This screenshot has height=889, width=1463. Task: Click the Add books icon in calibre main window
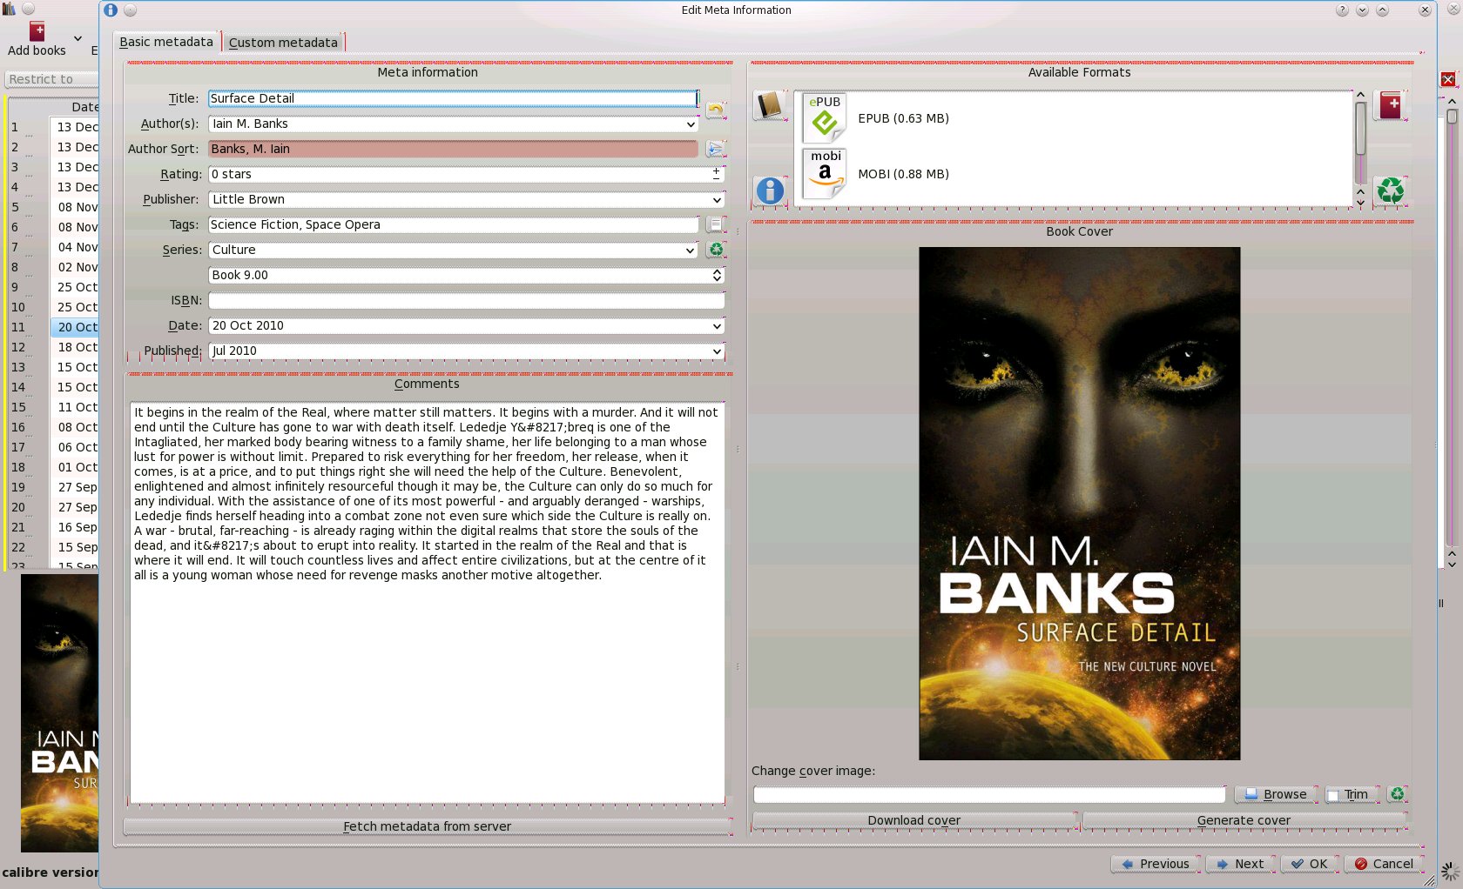pyautogui.click(x=37, y=31)
